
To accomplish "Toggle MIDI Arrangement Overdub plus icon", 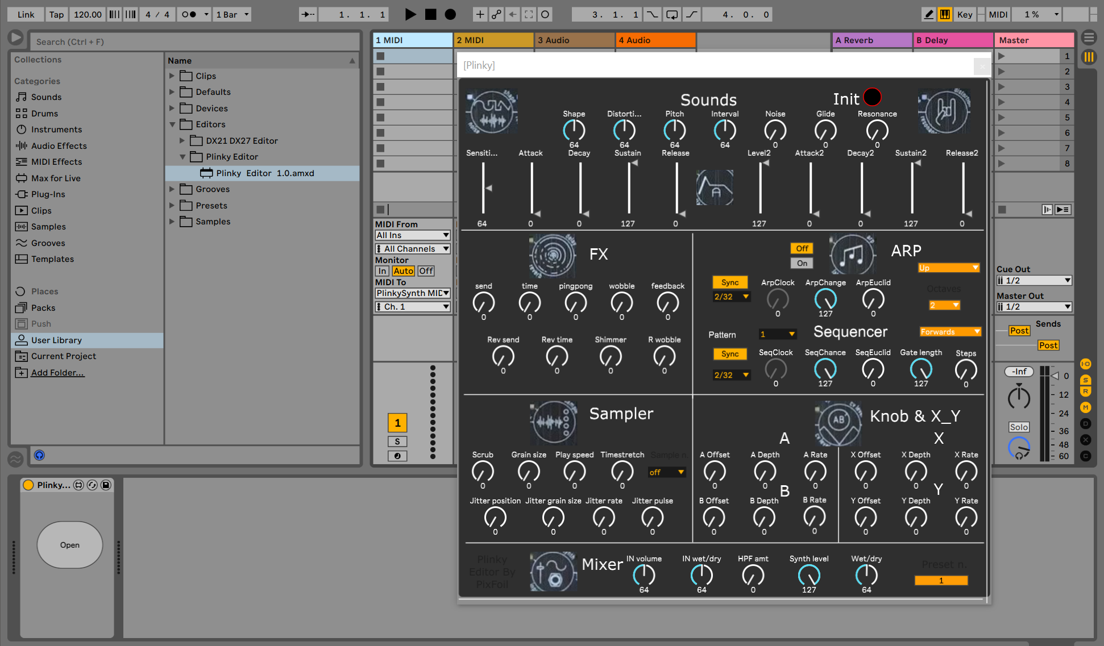I will pos(480,14).
